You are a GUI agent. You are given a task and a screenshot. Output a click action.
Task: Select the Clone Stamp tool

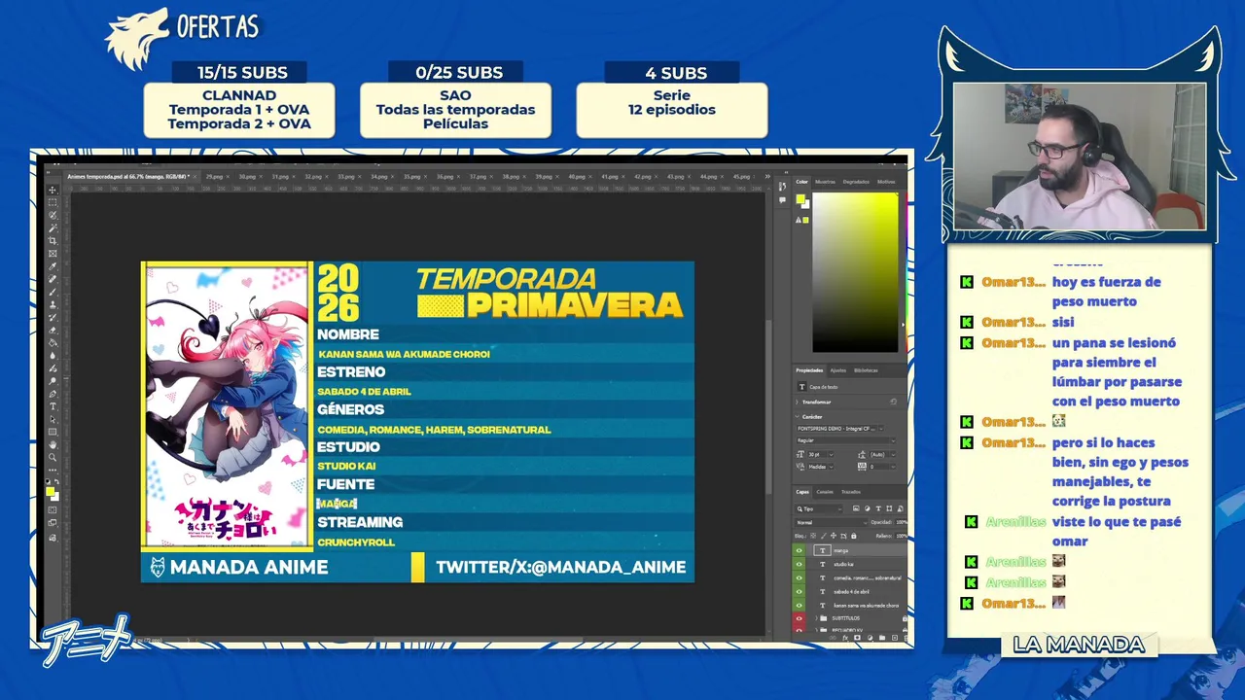[53, 304]
